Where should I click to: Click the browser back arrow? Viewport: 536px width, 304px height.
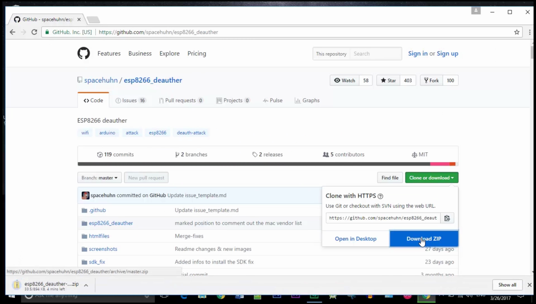tap(13, 32)
